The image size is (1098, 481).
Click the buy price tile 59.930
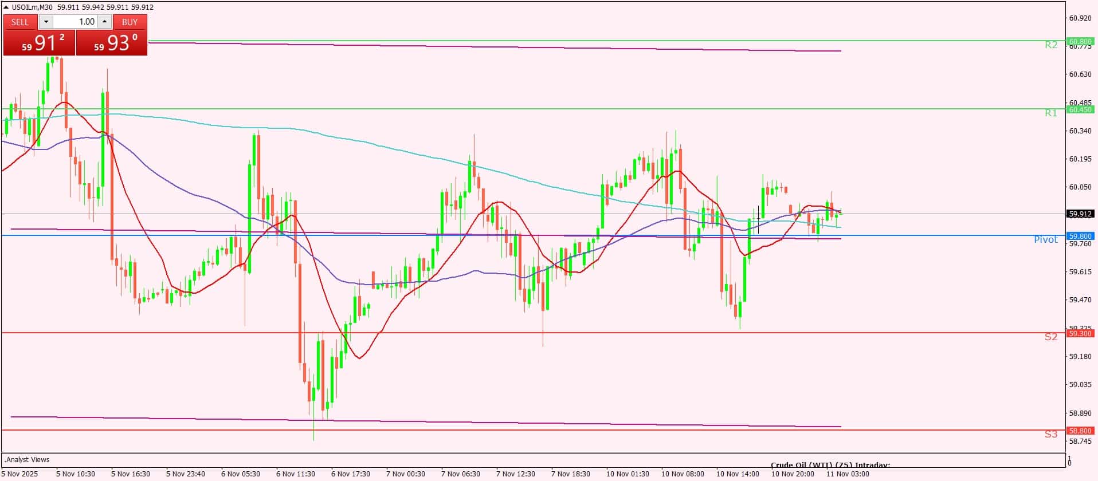(x=112, y=43)
